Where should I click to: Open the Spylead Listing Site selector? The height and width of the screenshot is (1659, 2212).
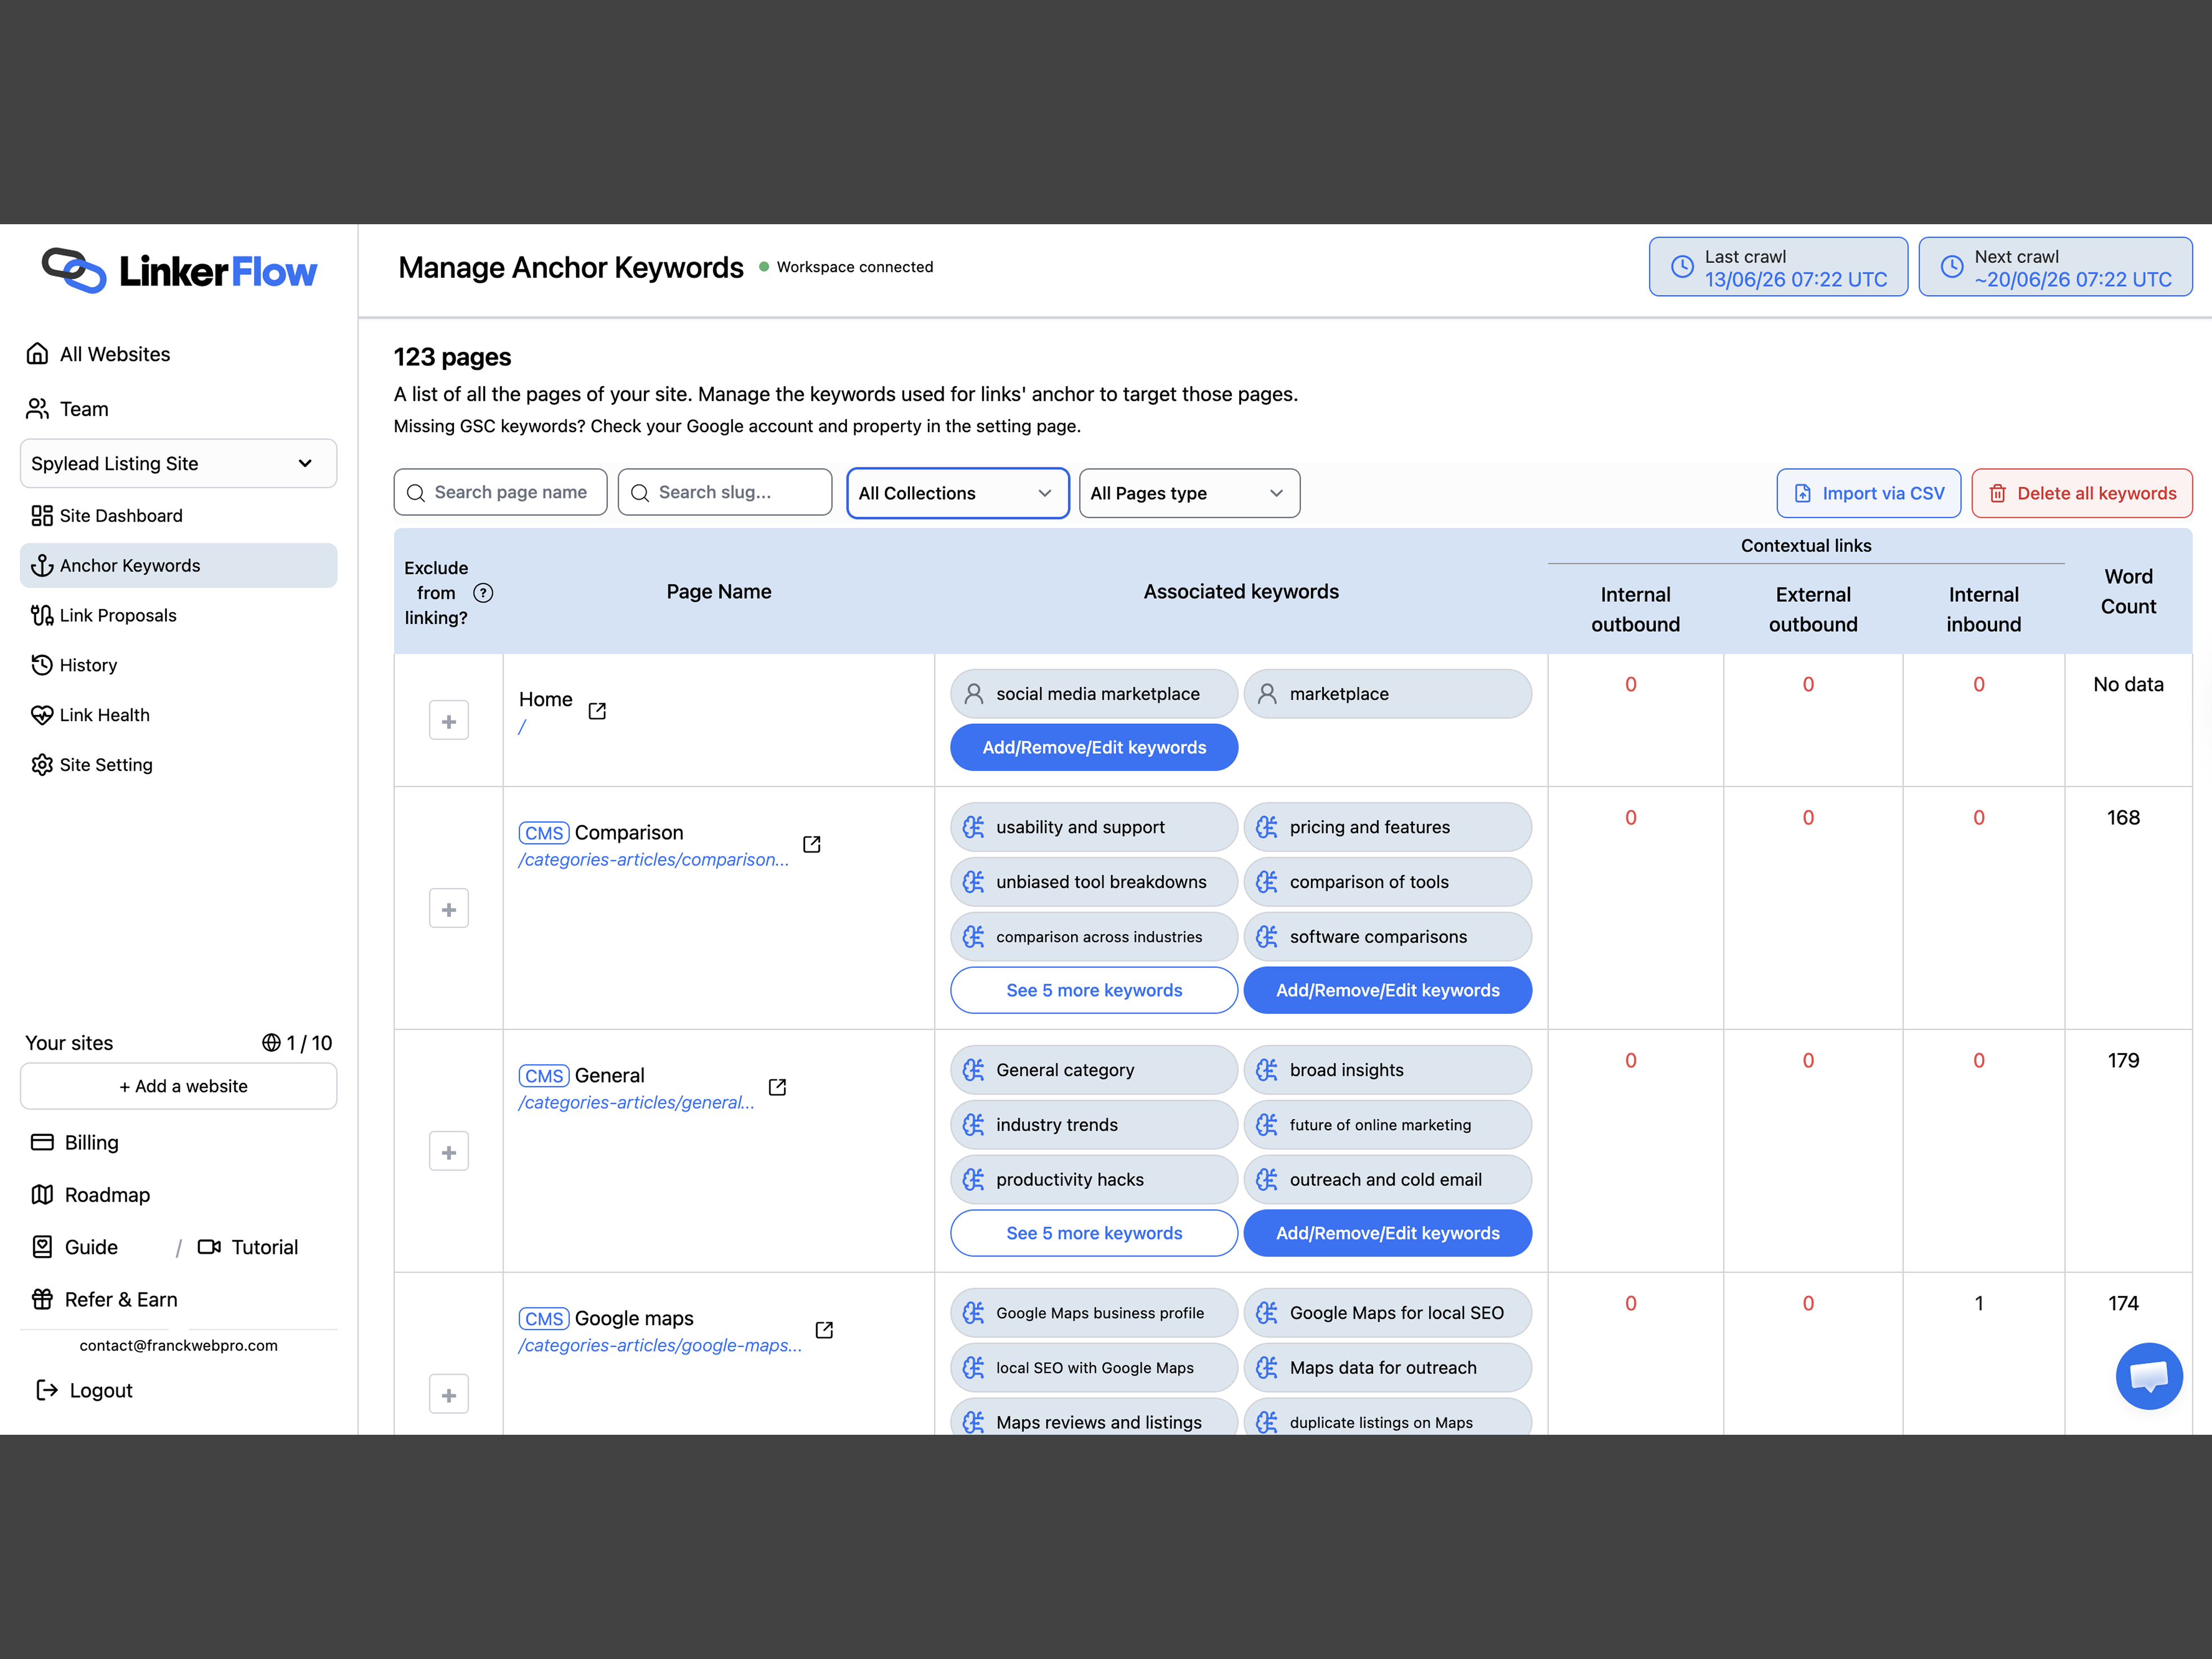pos(179,463)
